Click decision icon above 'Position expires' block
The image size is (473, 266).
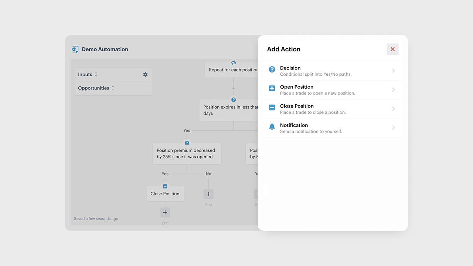point(234,100)
